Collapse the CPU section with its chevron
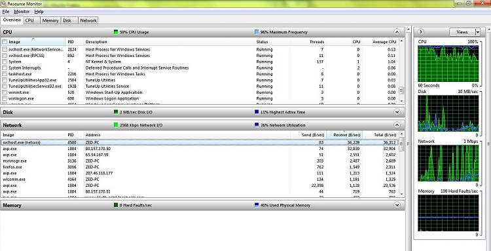The height and width of the screenshot is (251, 491). pyautogui.click(x=397, y=32)
